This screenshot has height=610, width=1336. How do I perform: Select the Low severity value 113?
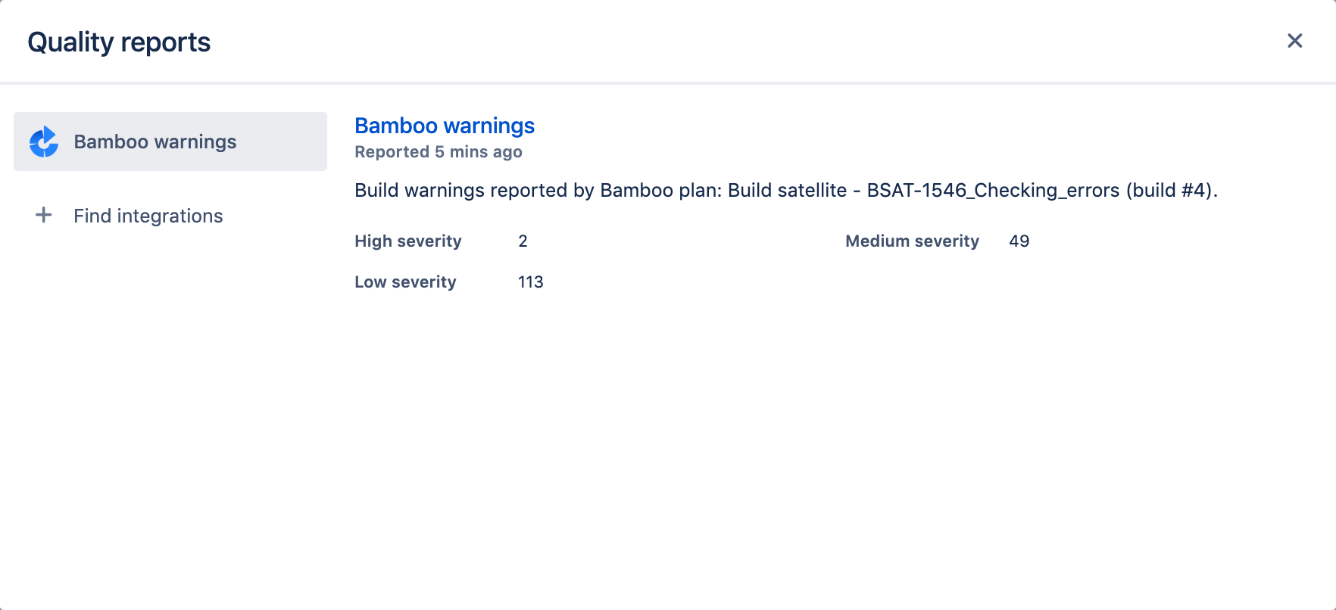point(530,282)
